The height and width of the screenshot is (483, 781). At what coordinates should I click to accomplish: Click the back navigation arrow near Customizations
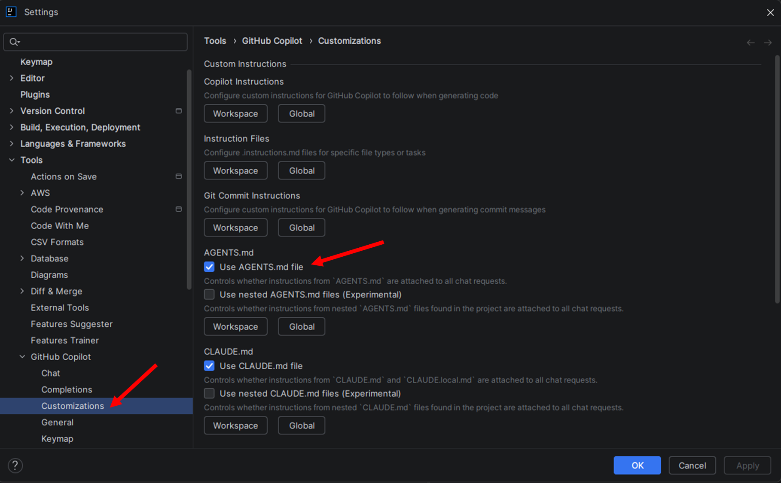coord(750,42)
